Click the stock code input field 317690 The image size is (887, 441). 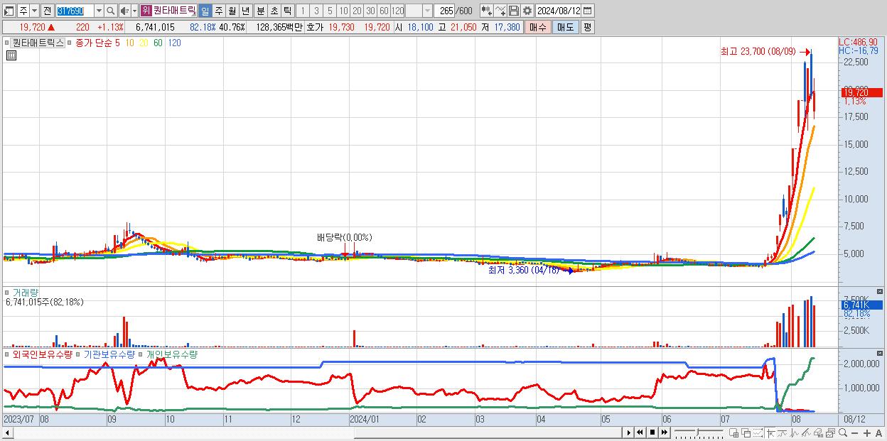click(x=75, y=11)
